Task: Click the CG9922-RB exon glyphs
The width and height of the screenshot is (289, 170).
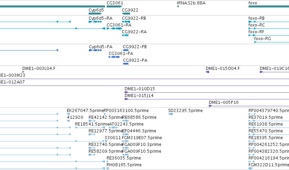Action: [126, 22]
